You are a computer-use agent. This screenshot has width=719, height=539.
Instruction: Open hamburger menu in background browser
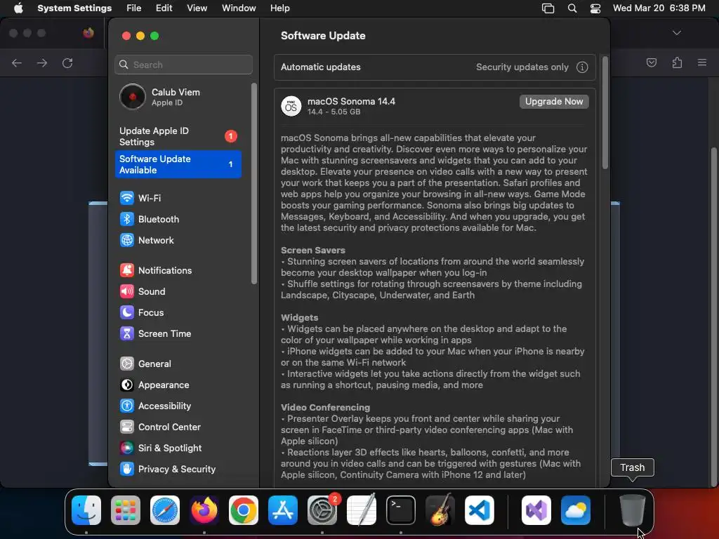702,62
